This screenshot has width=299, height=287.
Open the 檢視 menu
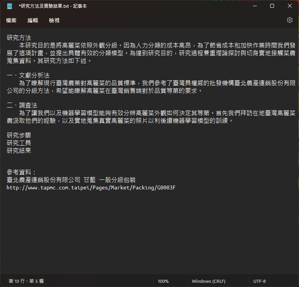(54, 20)
